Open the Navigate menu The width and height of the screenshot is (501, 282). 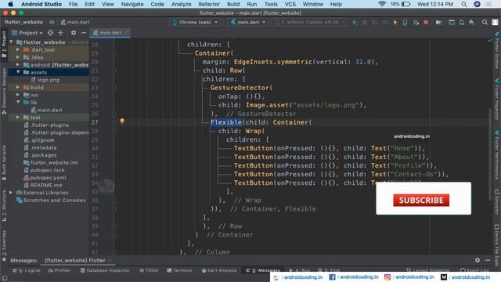pyautogui.click(x=132, y=4)
